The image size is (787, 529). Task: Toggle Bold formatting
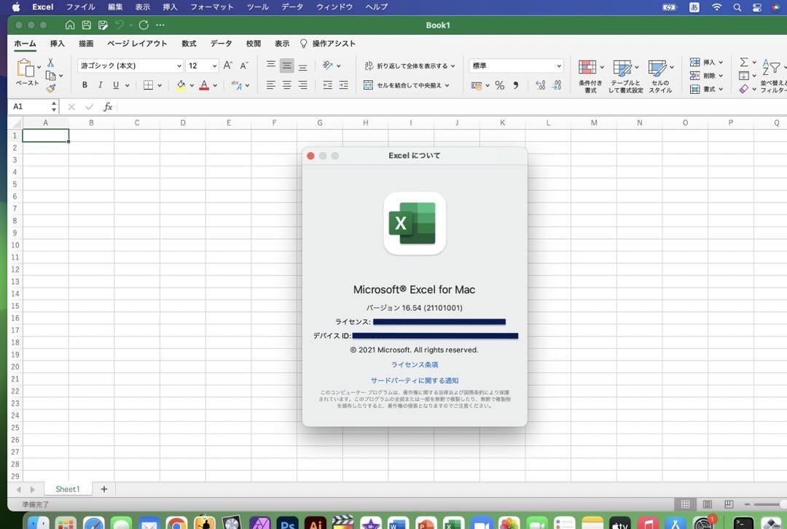pos(85,85)
